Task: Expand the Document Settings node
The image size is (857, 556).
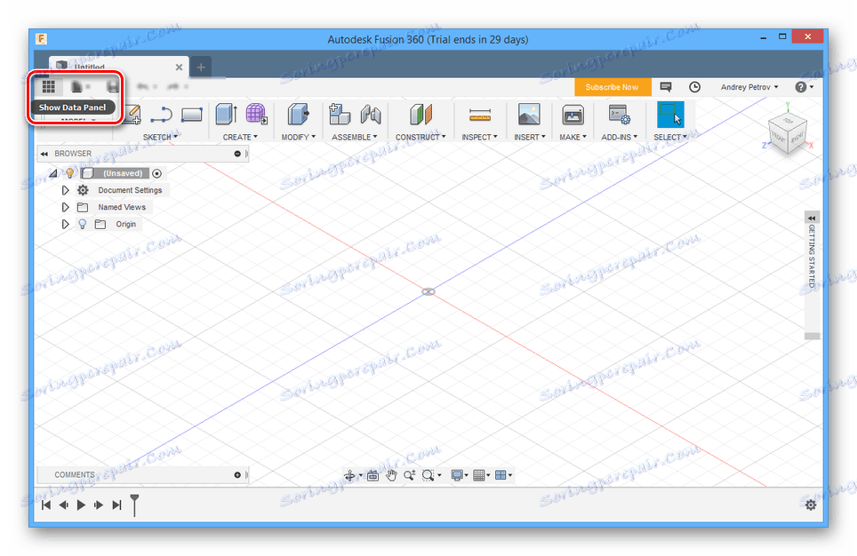Action: coord(65,190)
